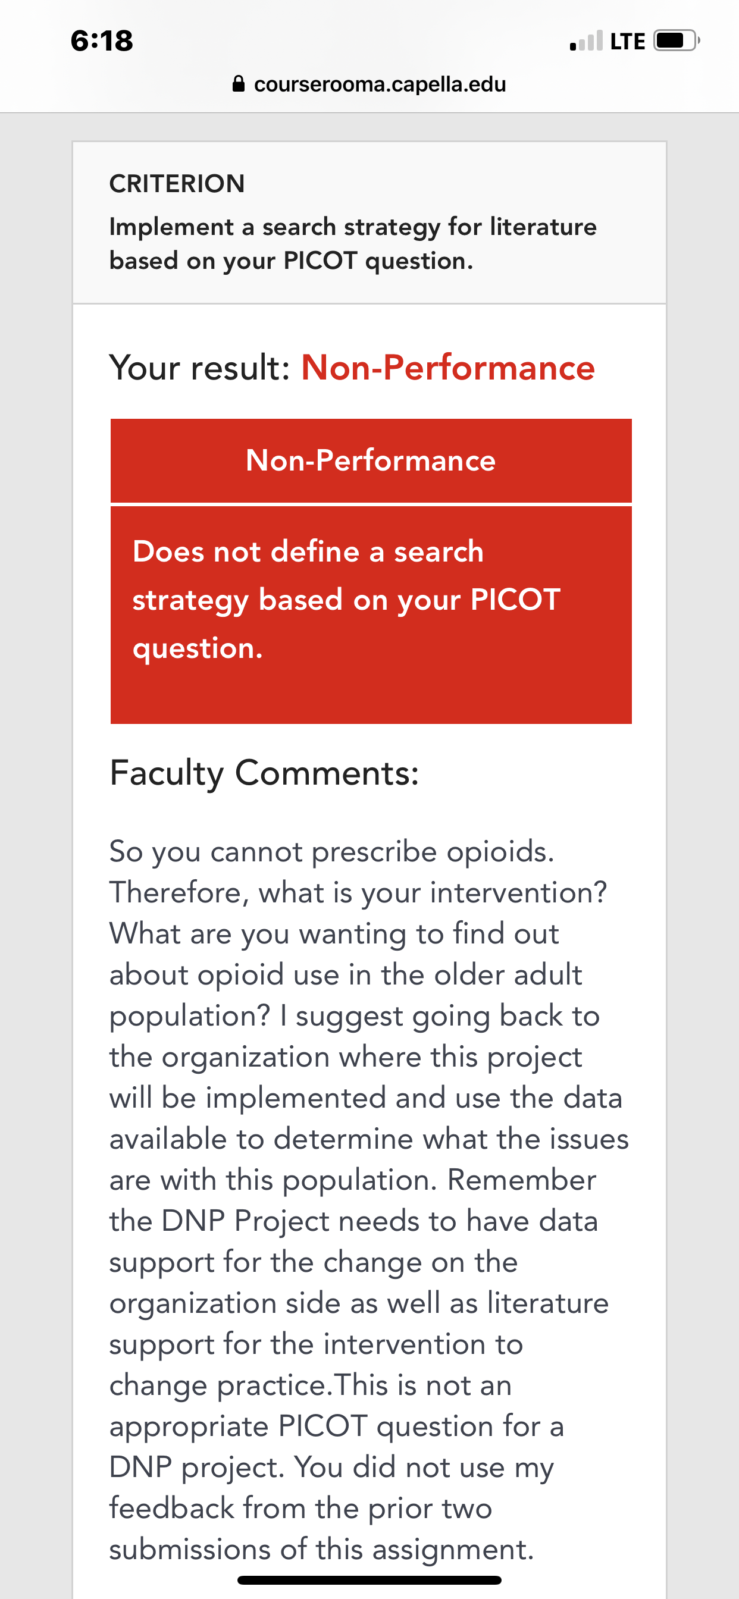
Task: Tap the 'Therefore, what is your intervention?' line
Action: [x=358, y=893]
